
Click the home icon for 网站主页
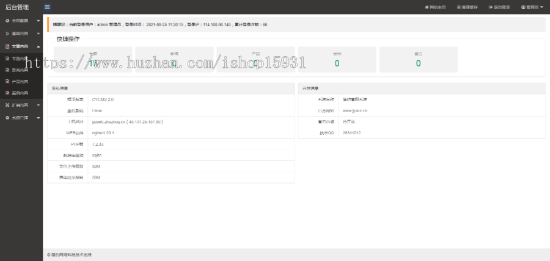[427, 7]
